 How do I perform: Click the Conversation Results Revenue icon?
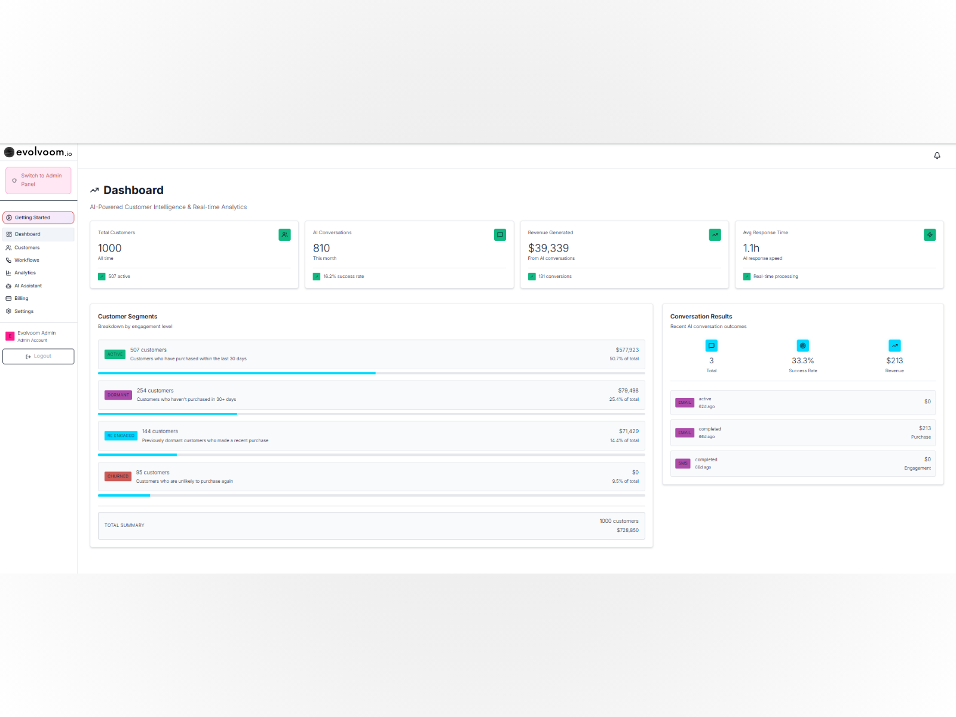[894, 345]
